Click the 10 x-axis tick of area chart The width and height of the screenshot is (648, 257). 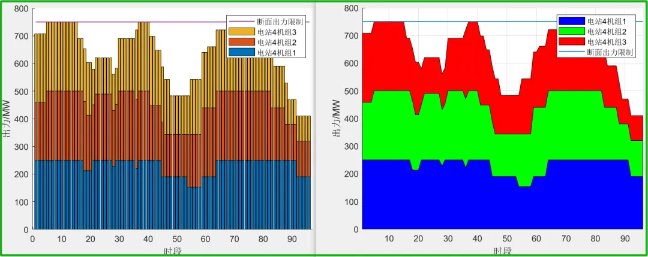(x=389, y=238)
